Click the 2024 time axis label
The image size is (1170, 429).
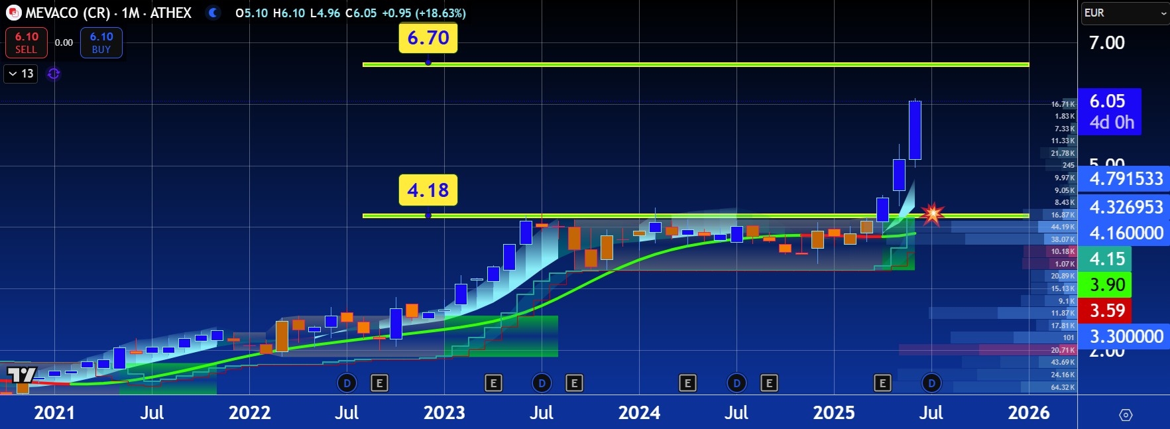coord(639,413)
